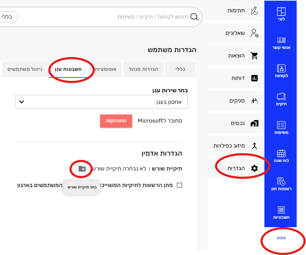The image size is (306, 255).
Task: Click the מיזוג כפילויות merge icon
Action: pos(254,146)
